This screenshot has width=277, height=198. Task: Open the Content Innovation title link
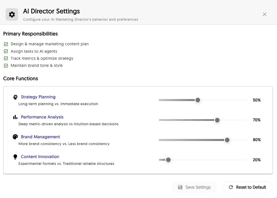point(40,157)
